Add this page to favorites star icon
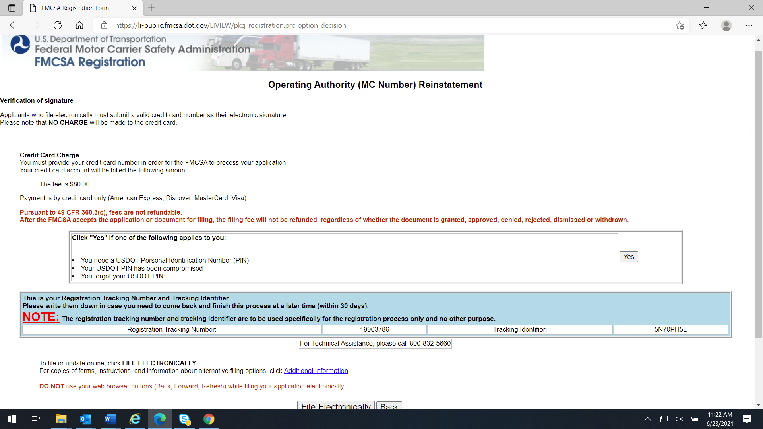The image size is (763, 429). (x=680, y=25)
